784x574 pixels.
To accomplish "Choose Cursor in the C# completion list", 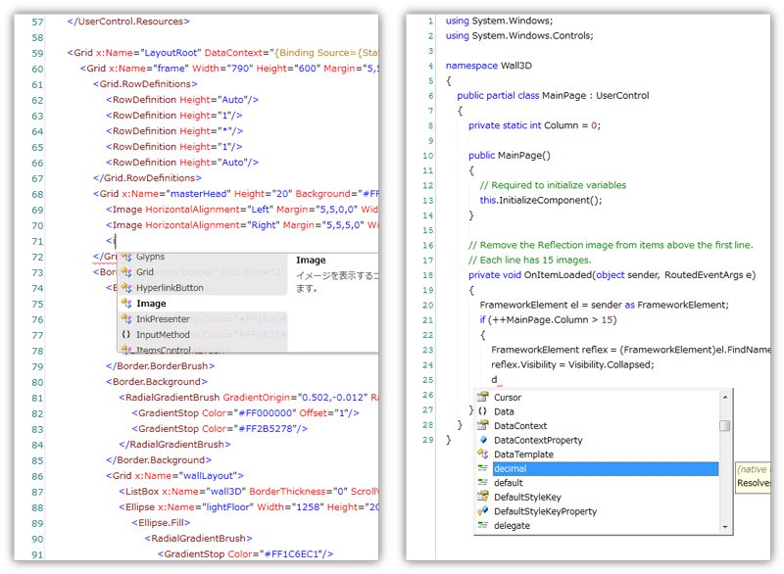I will pyautogui.click(x=507, y=398).
